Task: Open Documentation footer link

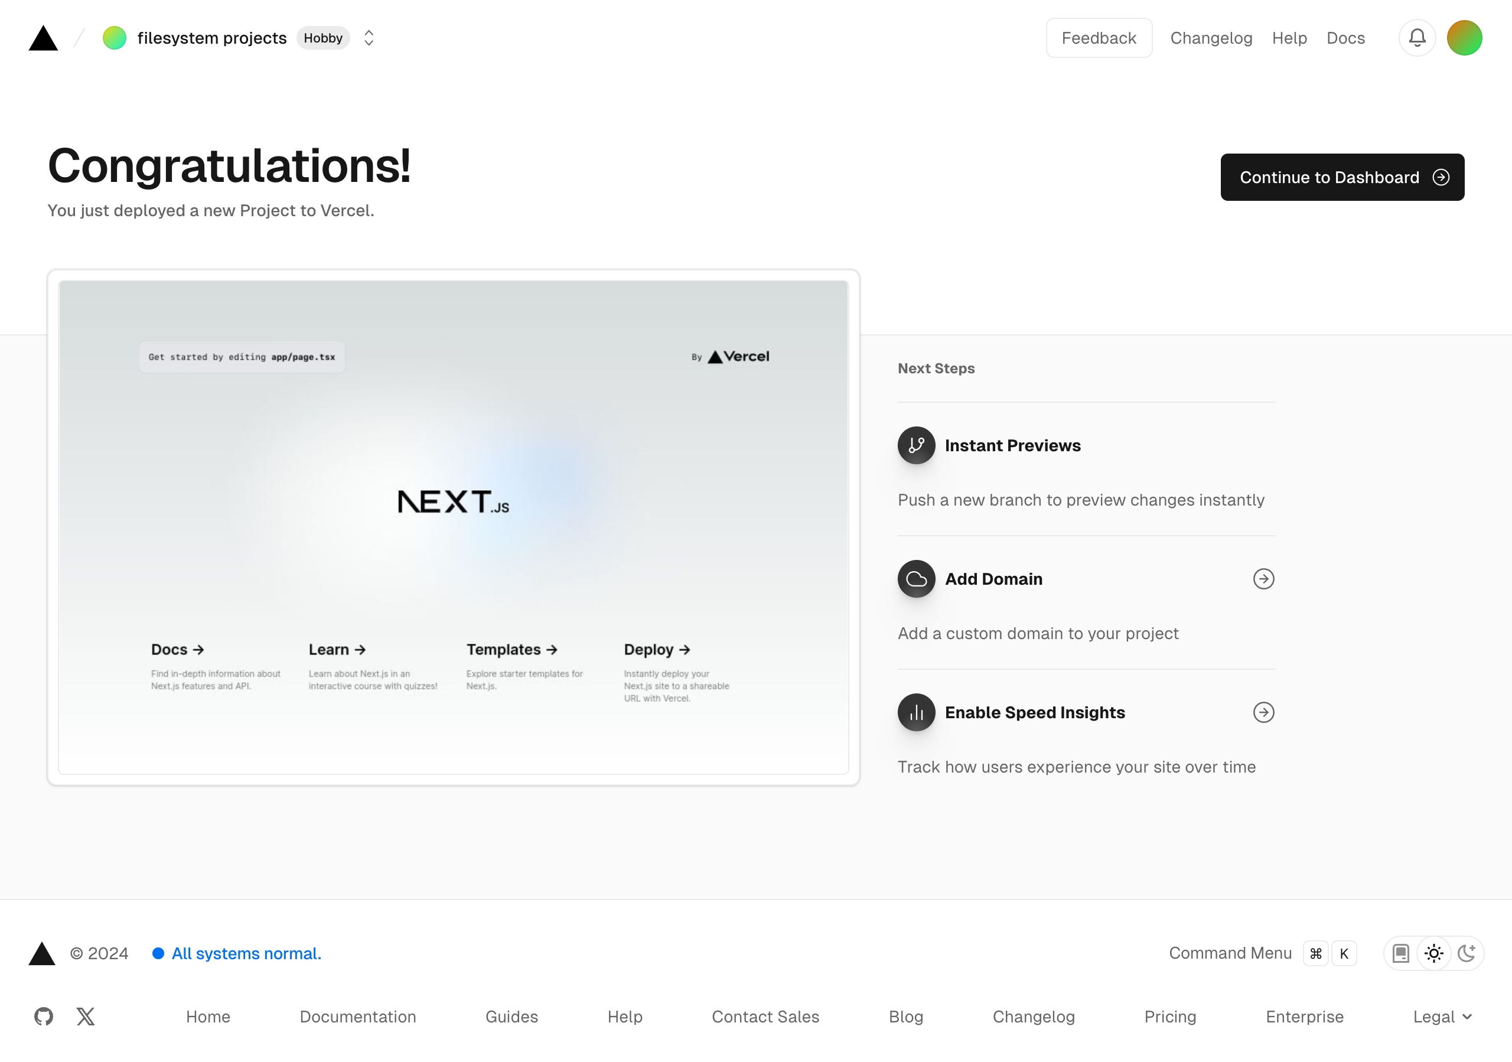Action: click(357, 1017)
